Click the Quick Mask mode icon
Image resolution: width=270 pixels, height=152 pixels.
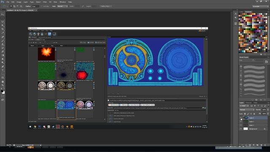pos(3,96)
